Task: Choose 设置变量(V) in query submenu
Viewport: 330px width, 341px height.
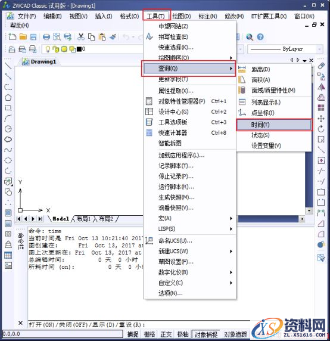Action: 274,145
